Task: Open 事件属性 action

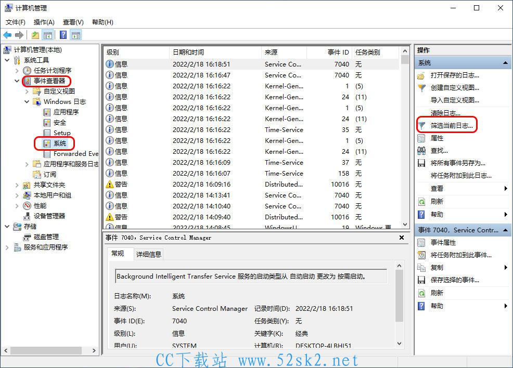Action: tap(443, 243)
